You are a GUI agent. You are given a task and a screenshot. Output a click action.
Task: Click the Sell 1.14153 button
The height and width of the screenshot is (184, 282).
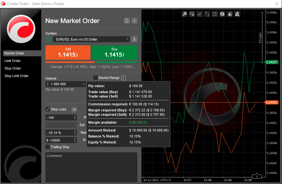click(68, 53)
